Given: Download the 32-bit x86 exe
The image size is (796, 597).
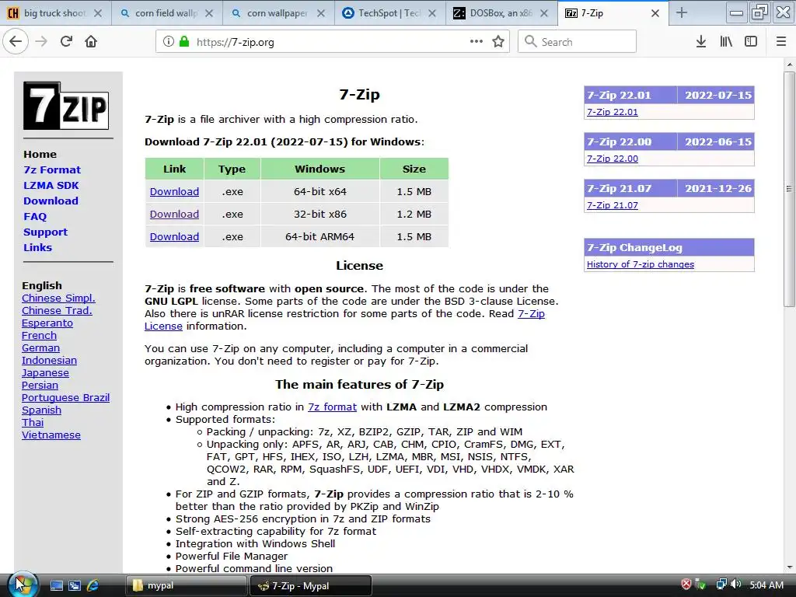Looking at the screenshot, I should [x=174, y=214].
